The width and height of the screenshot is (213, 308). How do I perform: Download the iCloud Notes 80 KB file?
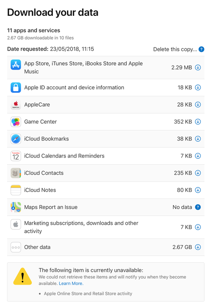click(198, 190)
